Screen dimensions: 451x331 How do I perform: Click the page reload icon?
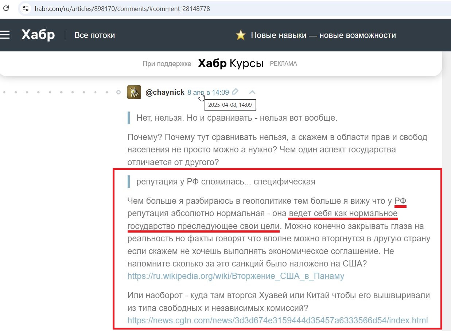coord(6,8)
